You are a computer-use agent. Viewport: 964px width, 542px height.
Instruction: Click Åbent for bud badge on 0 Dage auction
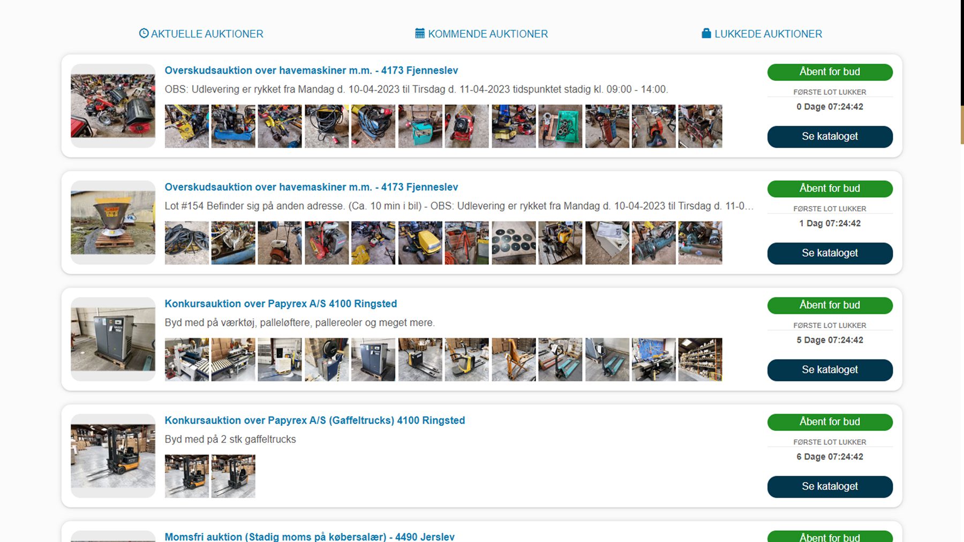tap(830, 72)
